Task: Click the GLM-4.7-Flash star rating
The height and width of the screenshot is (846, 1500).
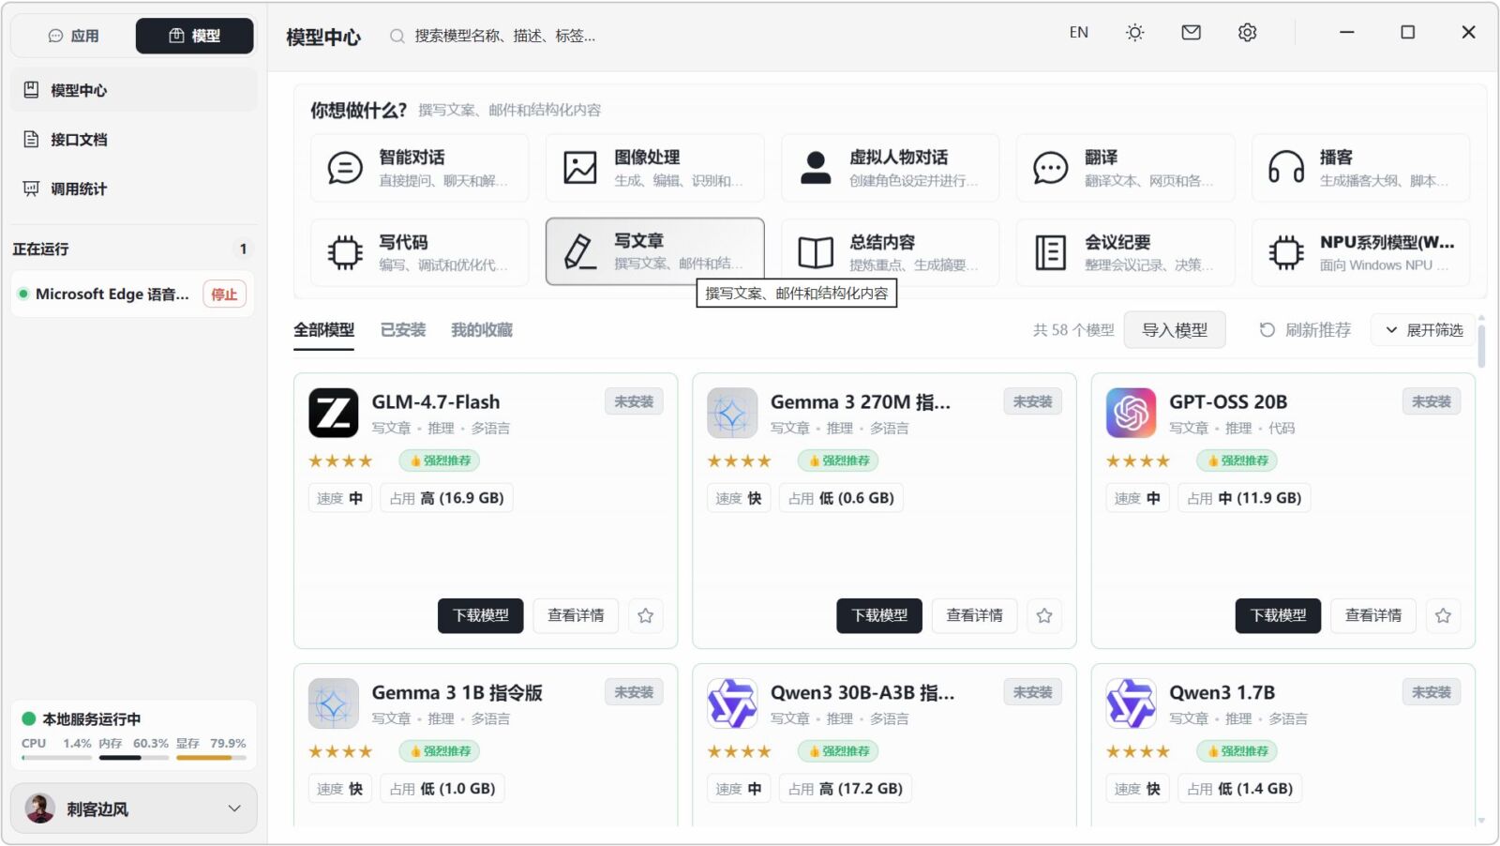Action: click(340, 461)
